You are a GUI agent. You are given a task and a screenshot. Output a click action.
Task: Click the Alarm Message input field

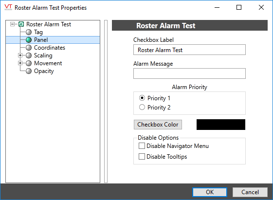pyautogui.click(x=189, y=73)
